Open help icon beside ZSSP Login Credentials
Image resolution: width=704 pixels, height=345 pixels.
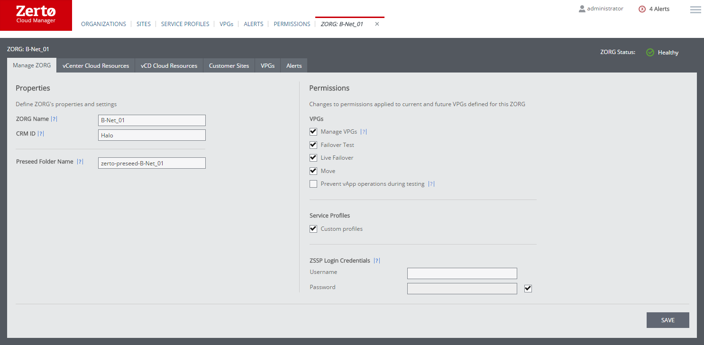pos(377,261)
